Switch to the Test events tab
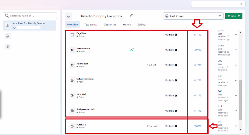Viewport: 249px width, 135px height. click(x=91, y=24)
